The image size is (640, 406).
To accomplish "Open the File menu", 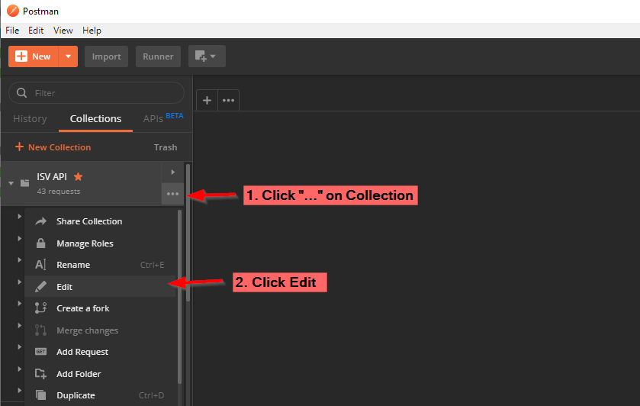I will [12, 31].
